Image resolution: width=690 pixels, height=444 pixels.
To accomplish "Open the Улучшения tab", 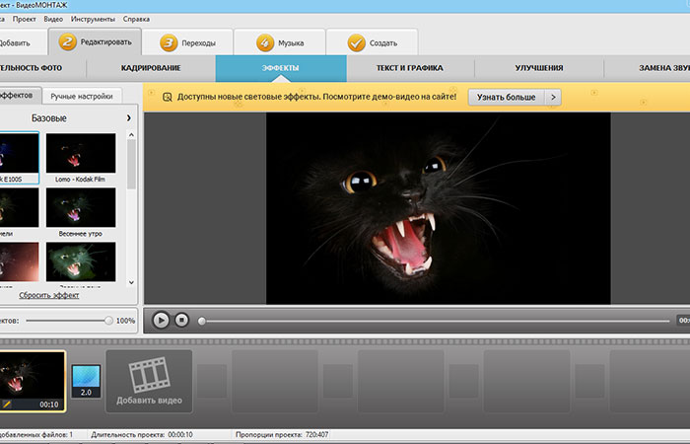I will [539, 68].
